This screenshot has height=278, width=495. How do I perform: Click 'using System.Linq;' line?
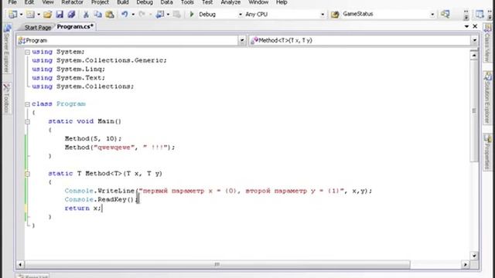[x=69, y=69]
